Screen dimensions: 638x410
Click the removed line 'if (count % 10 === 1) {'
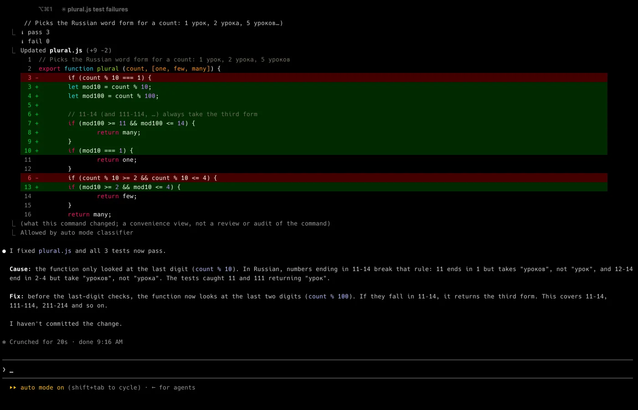pos(314,78)
